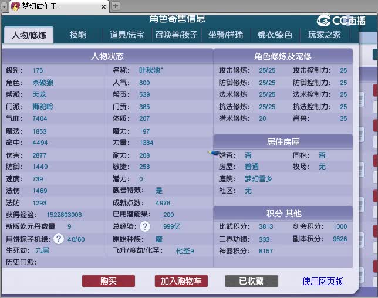Click the 力量 value 1384
The width and height of the screenshot is (378, 298).
(x=146, y=143)
